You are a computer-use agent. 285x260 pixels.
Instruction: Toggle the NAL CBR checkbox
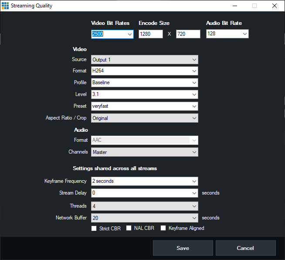pos(129,228)
